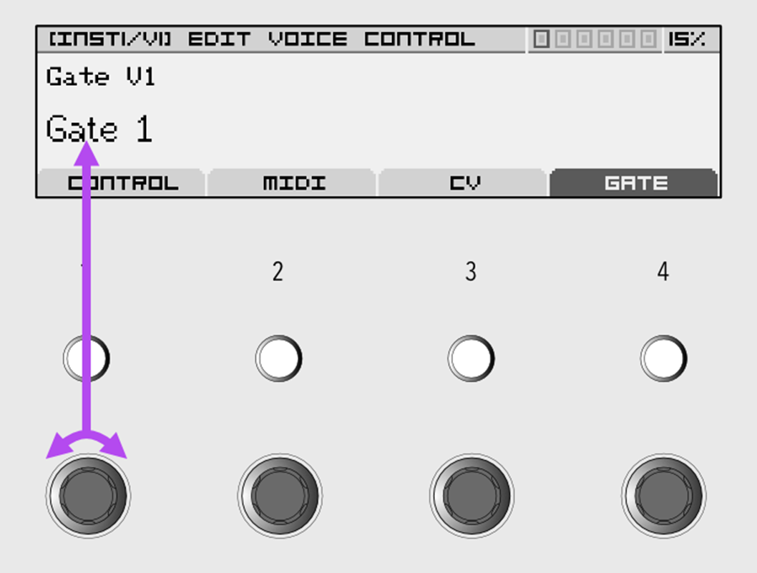757x573 pixels.
Task: Select the second voice indicator square
Action: pos(562,39)
